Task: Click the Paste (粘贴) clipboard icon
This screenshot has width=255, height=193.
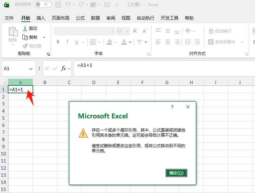Action: tap(13, 31)
